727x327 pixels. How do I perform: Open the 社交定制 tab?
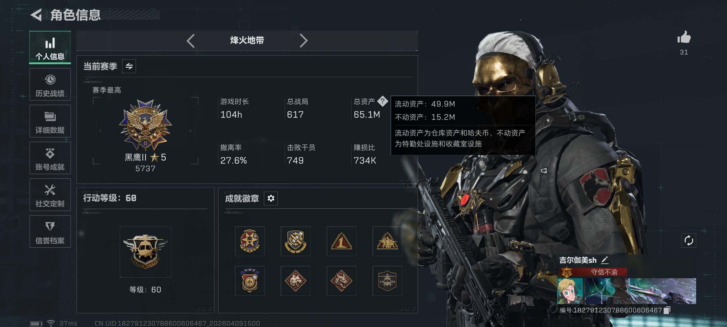pos(50,195)
